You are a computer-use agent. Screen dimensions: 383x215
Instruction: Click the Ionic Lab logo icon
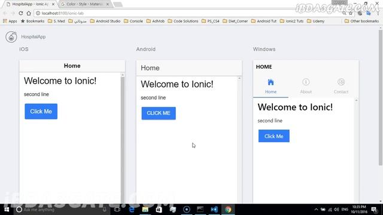pyautogui.click(x=11, y=37)
